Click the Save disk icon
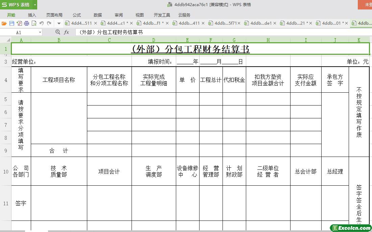 pyautogui.click(x=11, y=23)
